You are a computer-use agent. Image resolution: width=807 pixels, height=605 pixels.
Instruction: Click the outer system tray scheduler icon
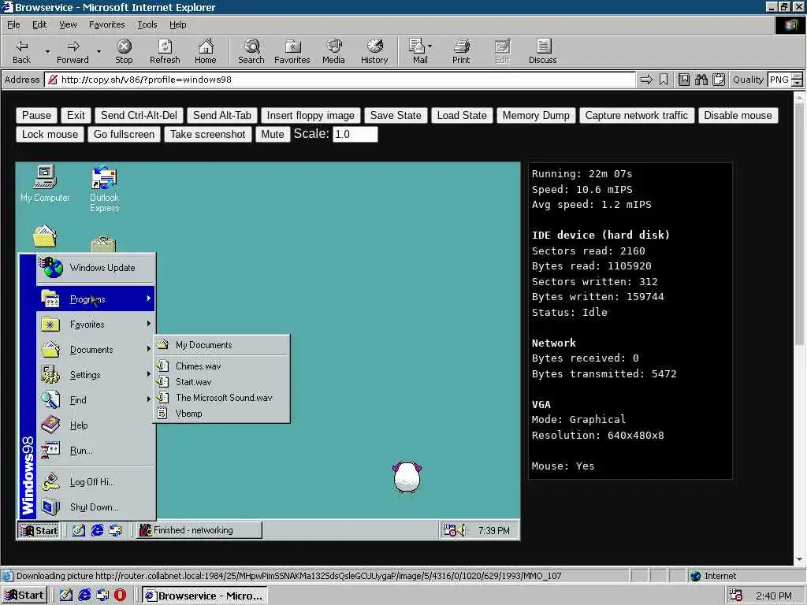click(736, 596)
